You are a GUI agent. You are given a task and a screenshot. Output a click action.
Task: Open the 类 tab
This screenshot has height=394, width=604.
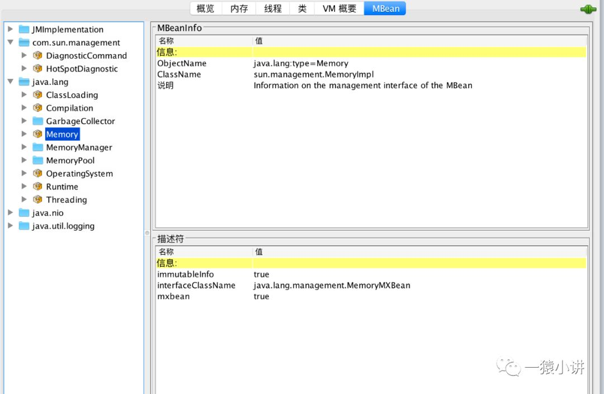pos(302,8)
